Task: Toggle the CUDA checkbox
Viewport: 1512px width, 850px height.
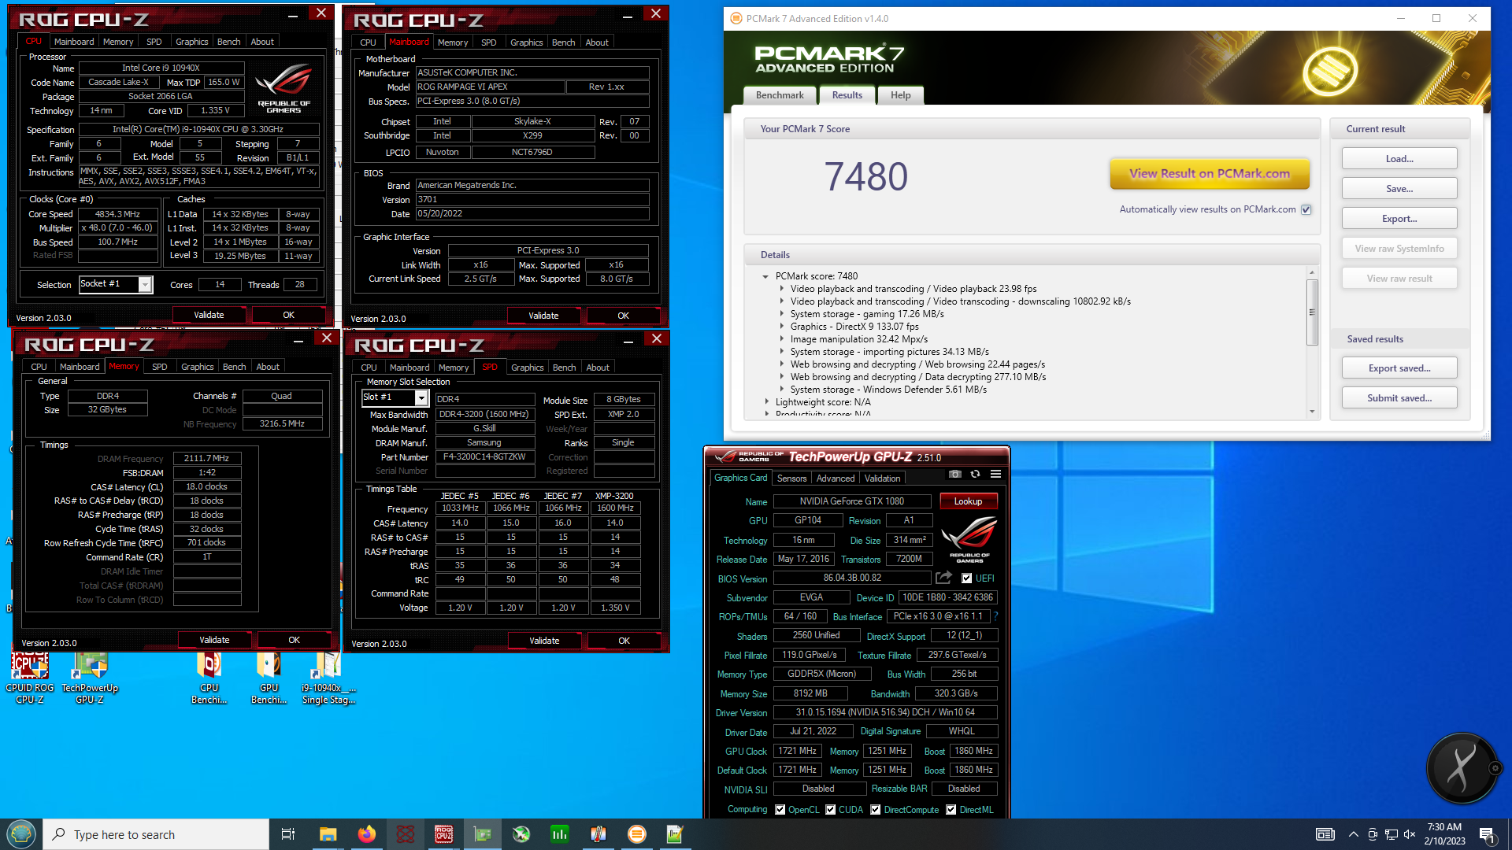Action: pyautogui.click(x=830, y=810)
